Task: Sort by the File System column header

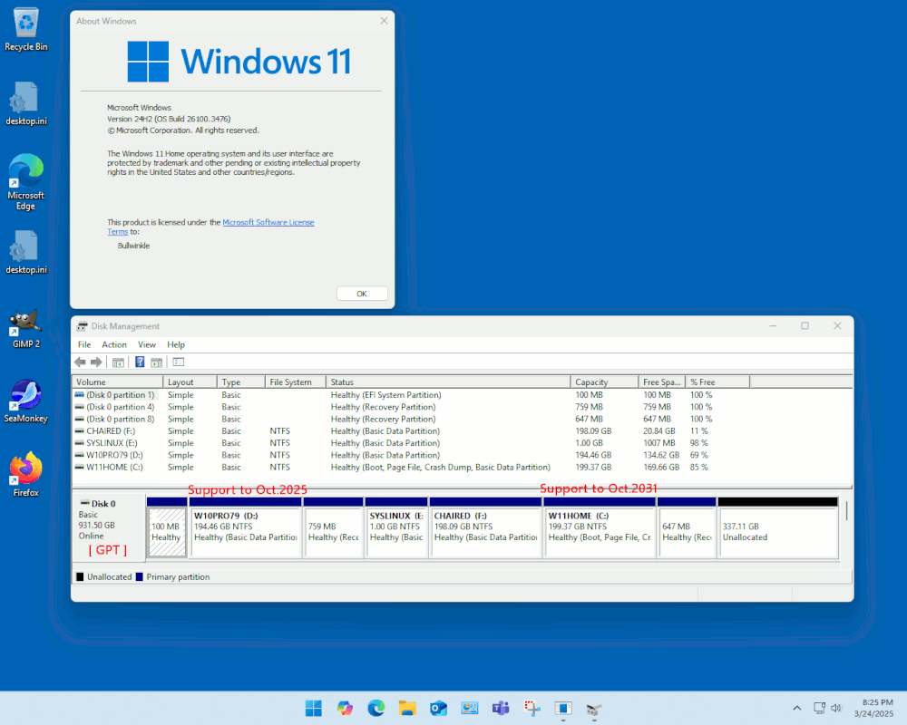Action: [x=295, y=382]
